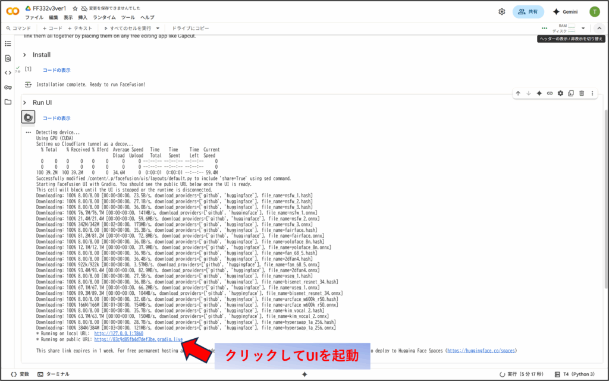The height and width of the screenshot is (381, 609).
Task: Open the ファイル menu
Action: pos(34,17)
